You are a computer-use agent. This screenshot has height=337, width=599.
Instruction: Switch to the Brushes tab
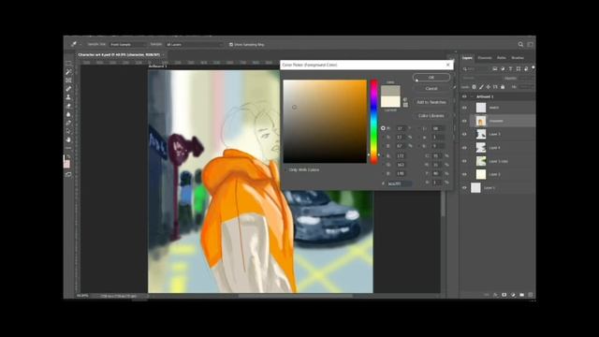click(518, 58)
